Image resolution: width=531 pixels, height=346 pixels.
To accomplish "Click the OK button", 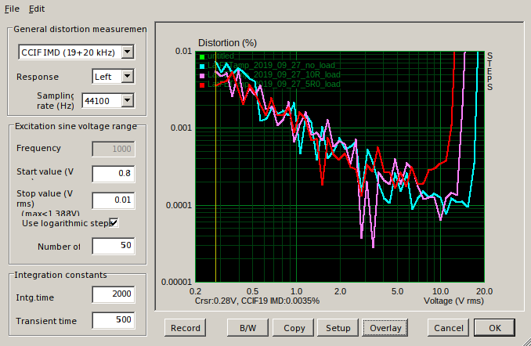I will tap(494, 328).
